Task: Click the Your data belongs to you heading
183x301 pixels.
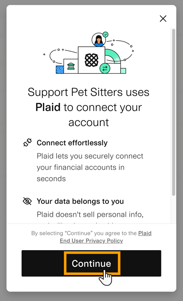Action: point(80,201)
